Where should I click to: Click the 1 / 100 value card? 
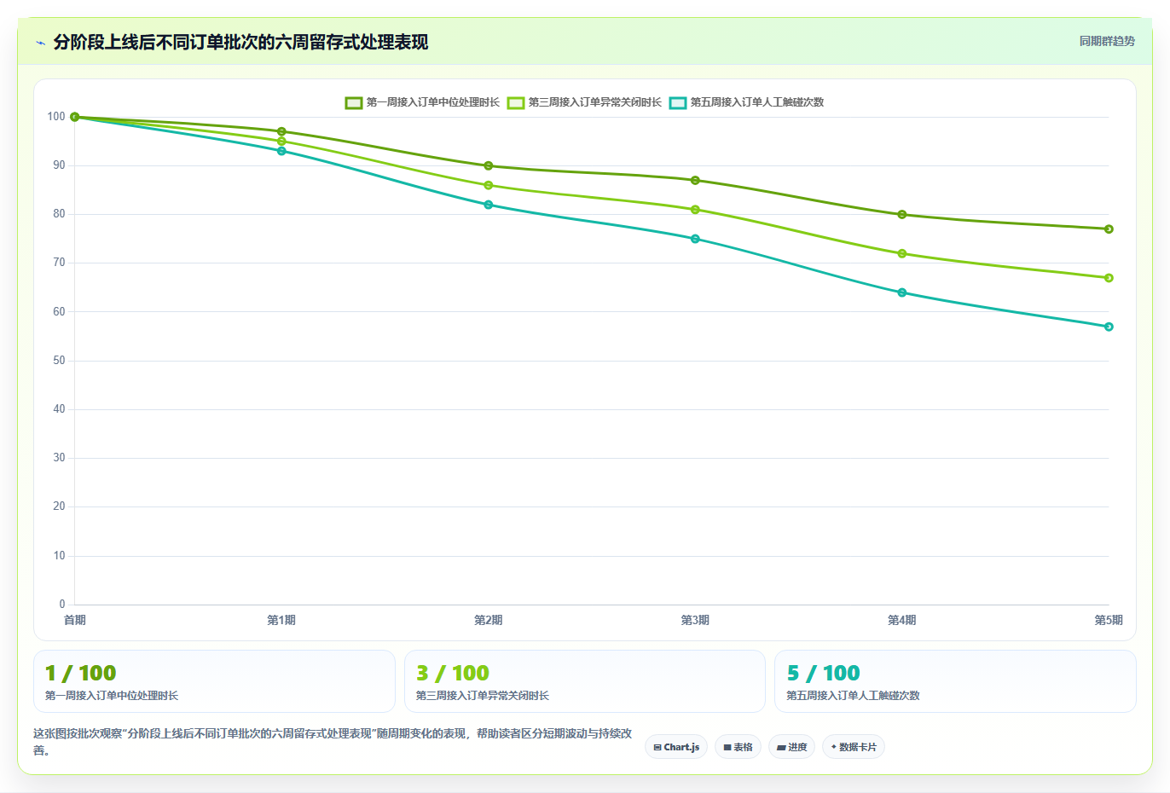(x=214, y=681)
